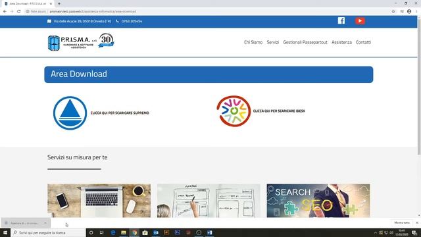Viewport: 421px width, 237px height.
Task: Click the iDesk colorful circle logo
Action: [234, 111]
